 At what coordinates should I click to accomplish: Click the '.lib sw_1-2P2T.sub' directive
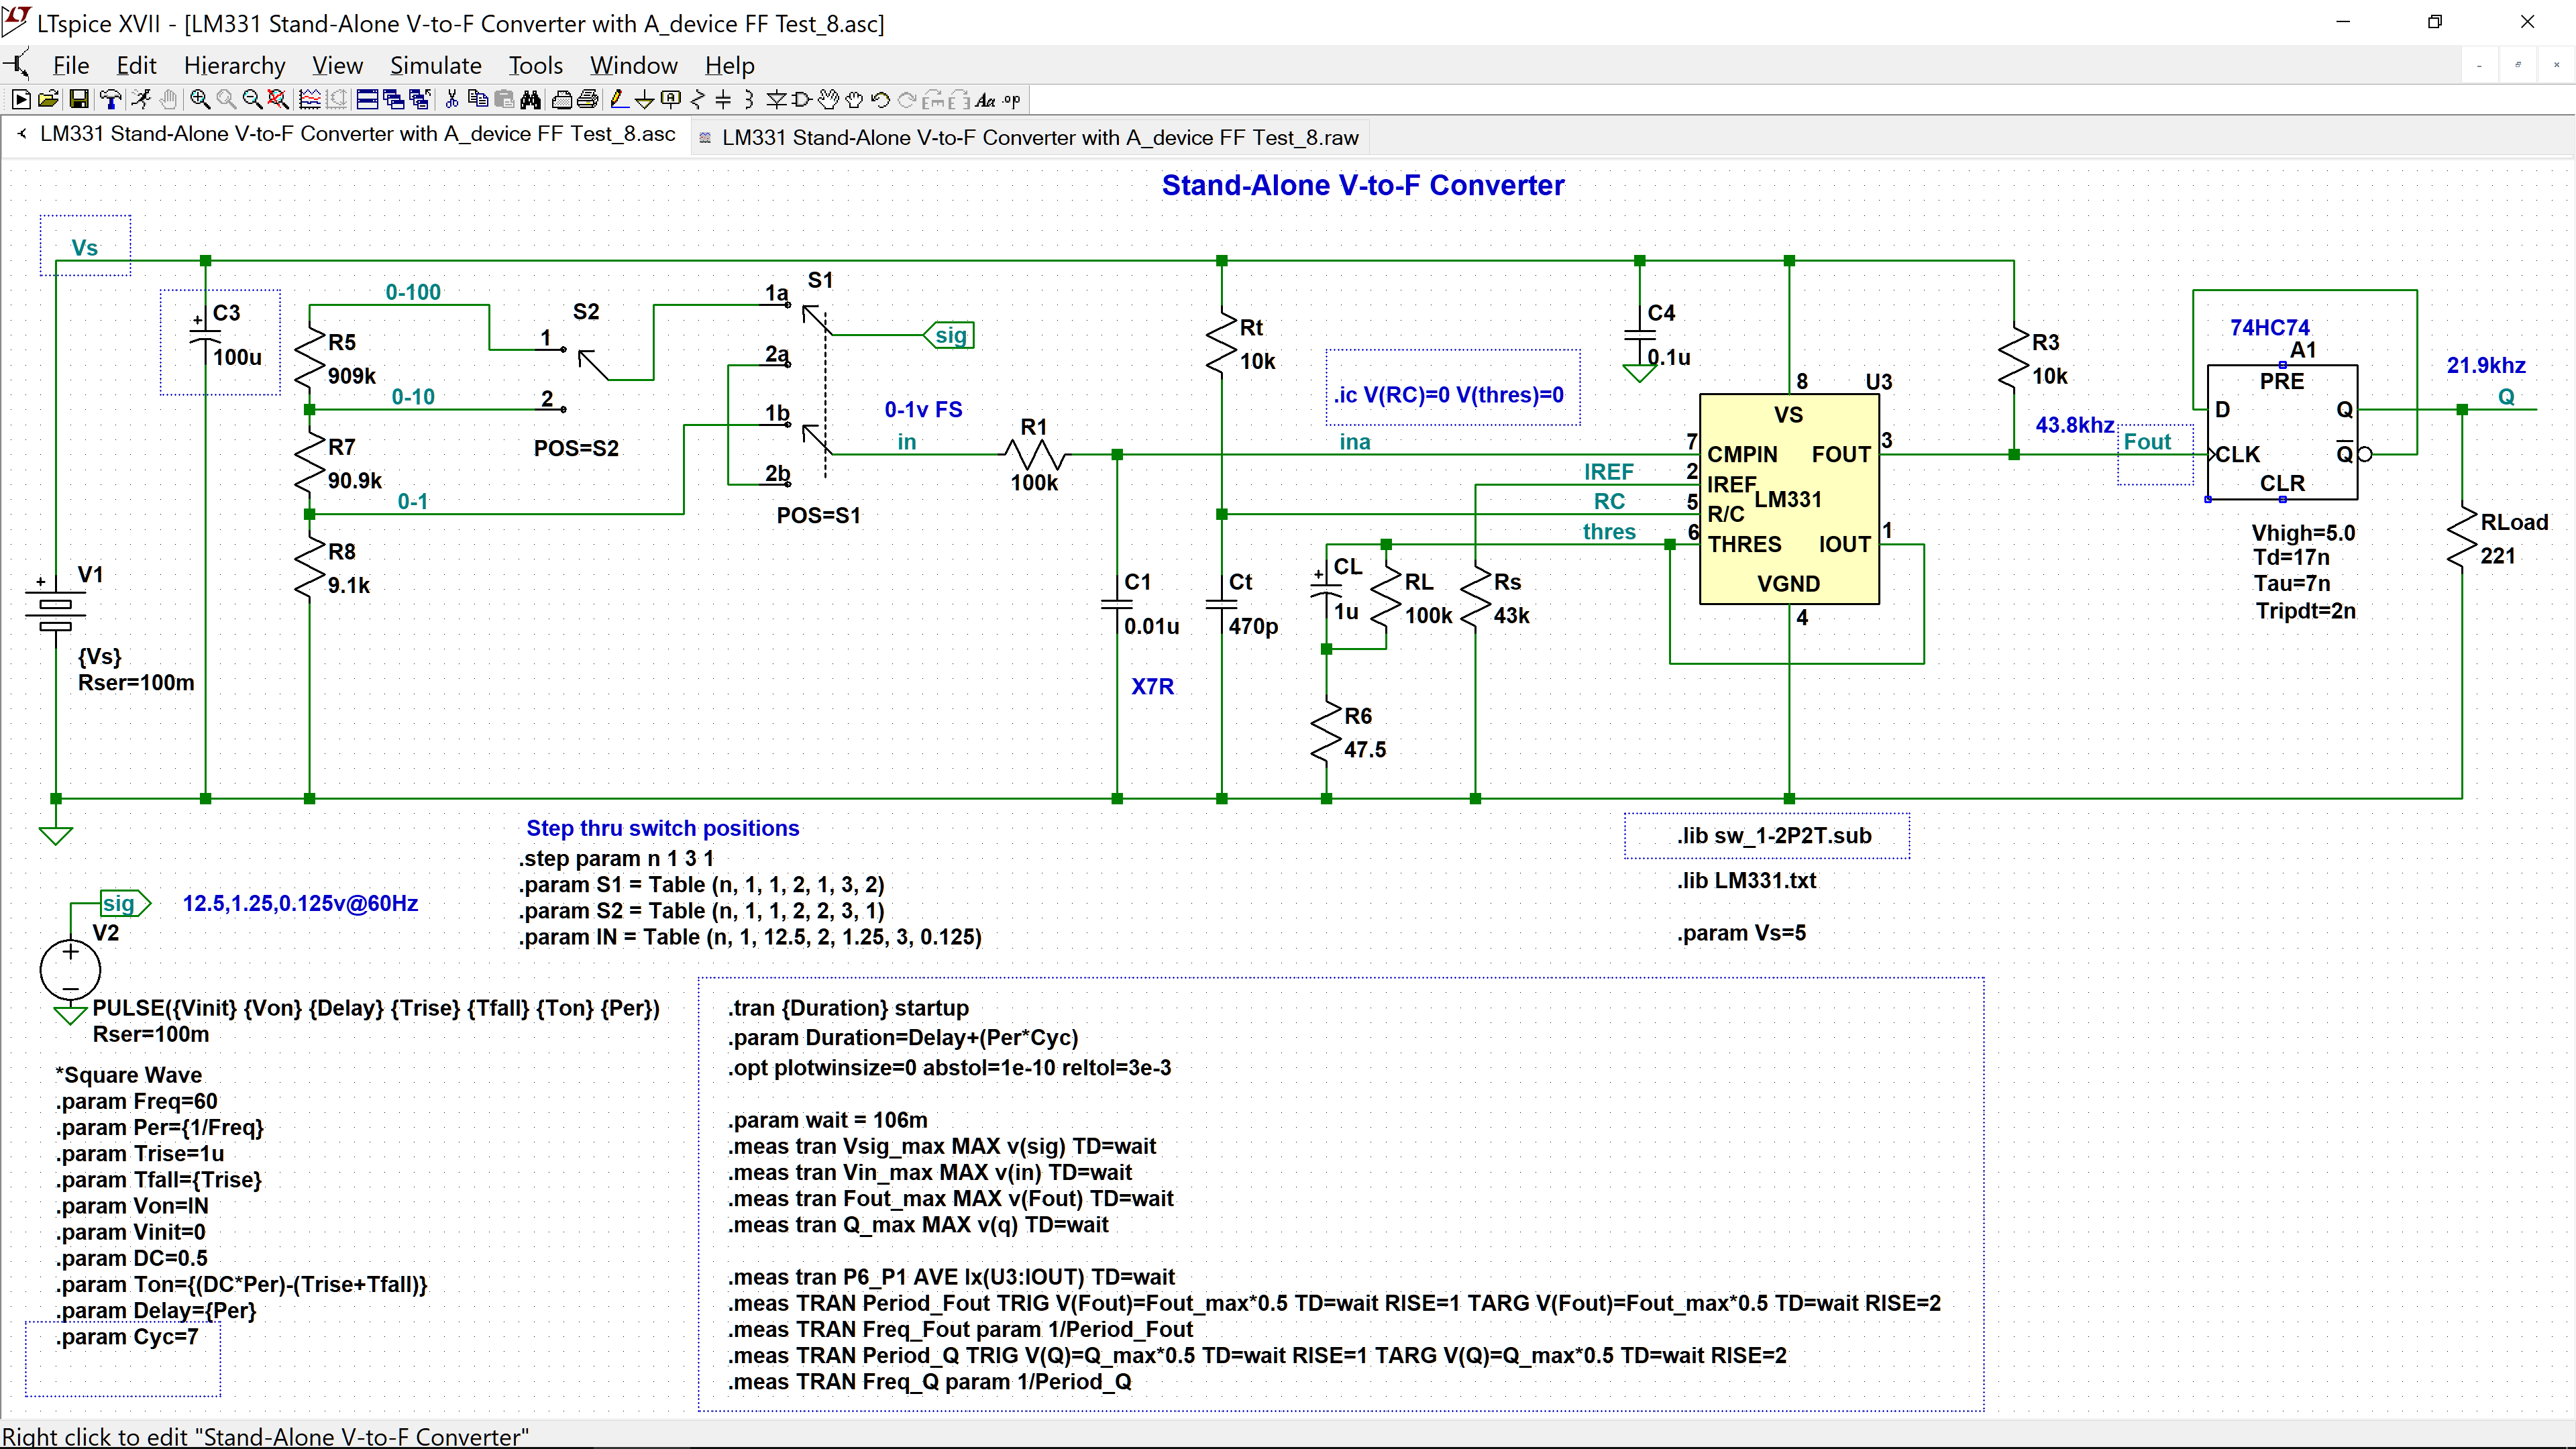click(1773, 836)
